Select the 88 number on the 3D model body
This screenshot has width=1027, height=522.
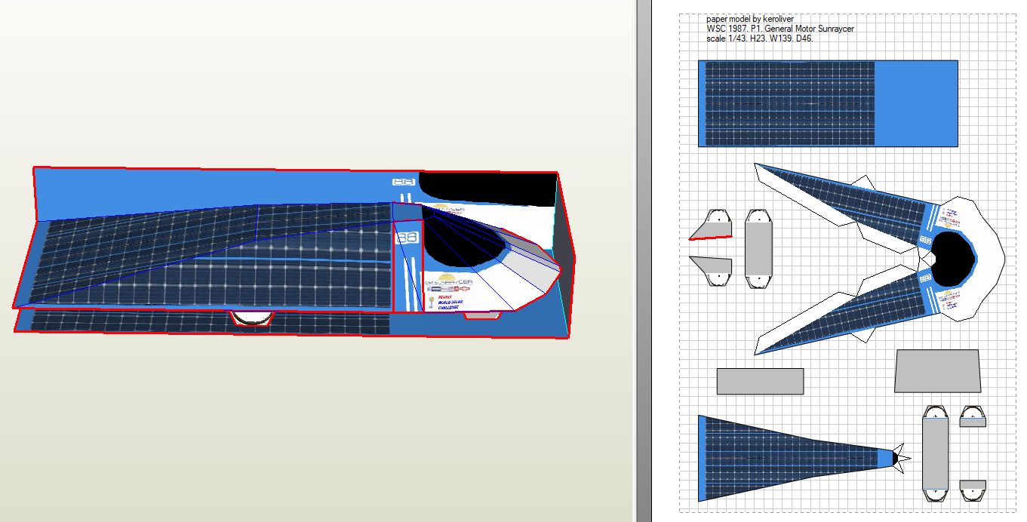click(407, 238)
